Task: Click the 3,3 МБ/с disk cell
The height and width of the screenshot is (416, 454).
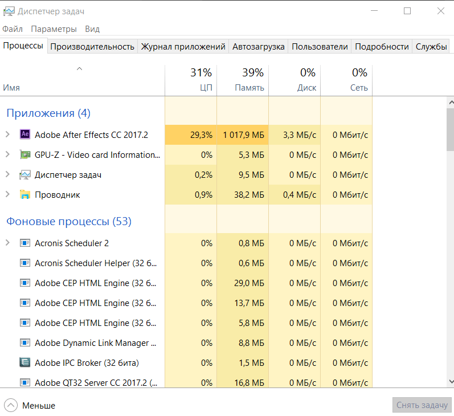Action: coord(295,134)
